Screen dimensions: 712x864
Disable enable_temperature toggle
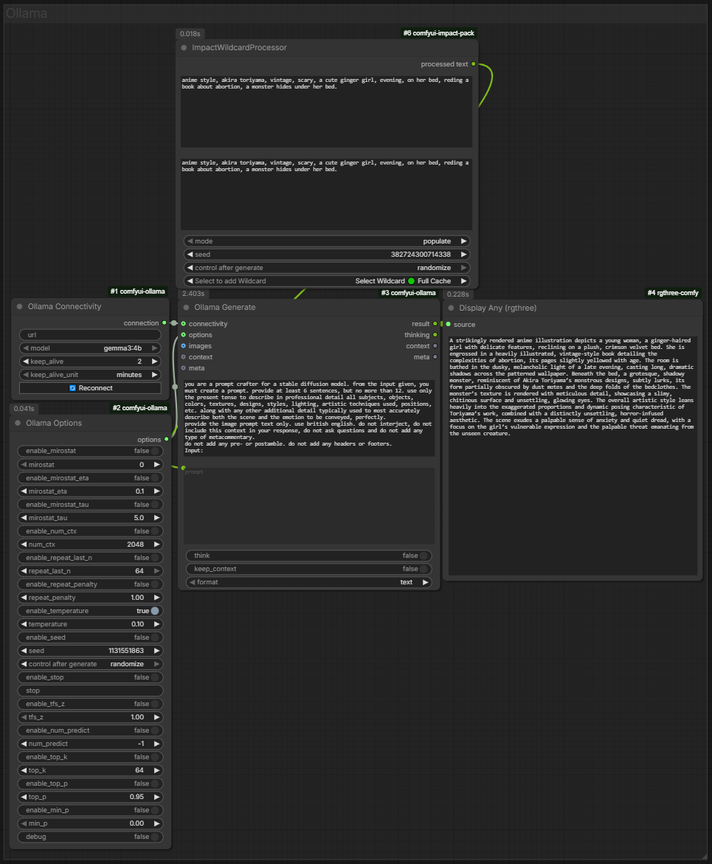pos(90,610)
